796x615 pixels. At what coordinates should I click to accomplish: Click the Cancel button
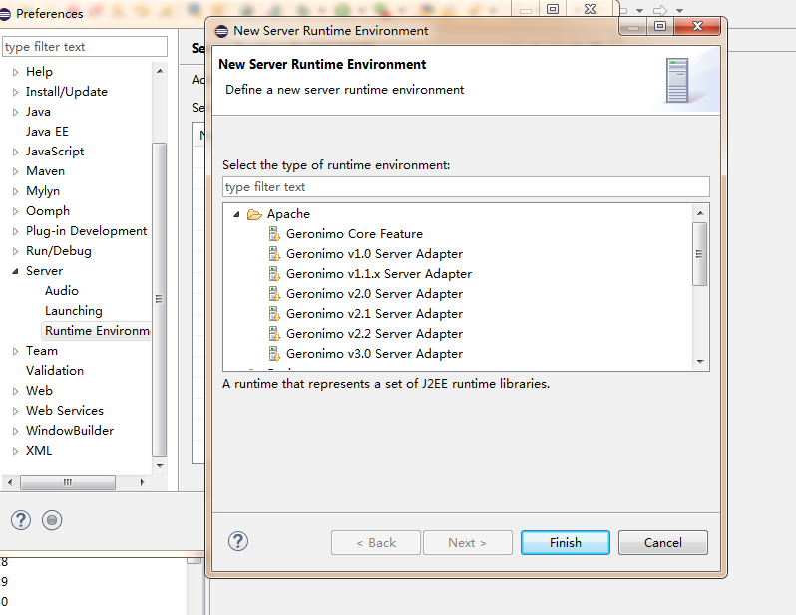pos(663,543)
